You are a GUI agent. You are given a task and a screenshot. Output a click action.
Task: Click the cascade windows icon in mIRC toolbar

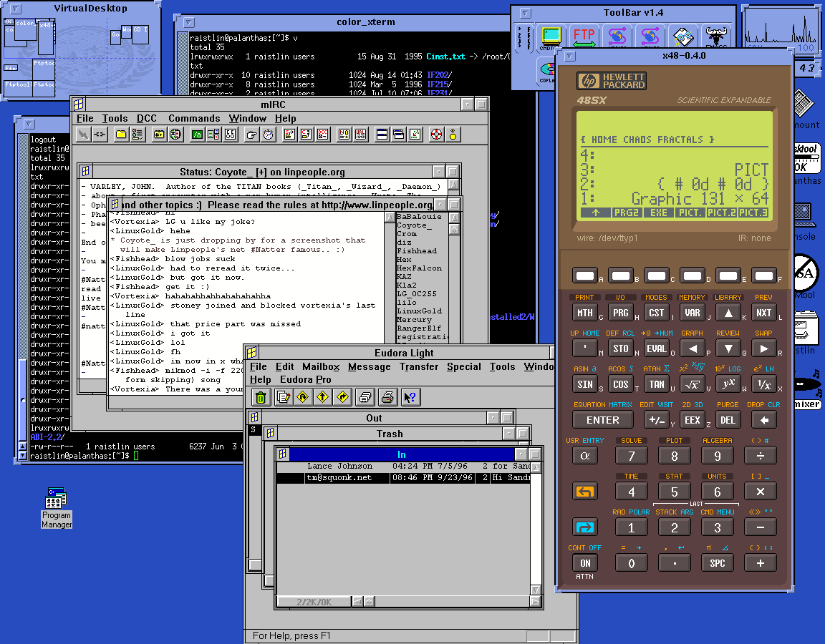click(x=399, y=135)
